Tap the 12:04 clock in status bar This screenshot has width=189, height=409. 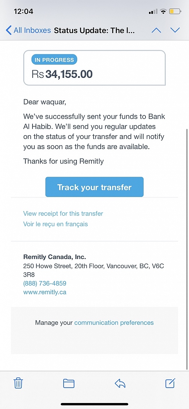[24, 11]
